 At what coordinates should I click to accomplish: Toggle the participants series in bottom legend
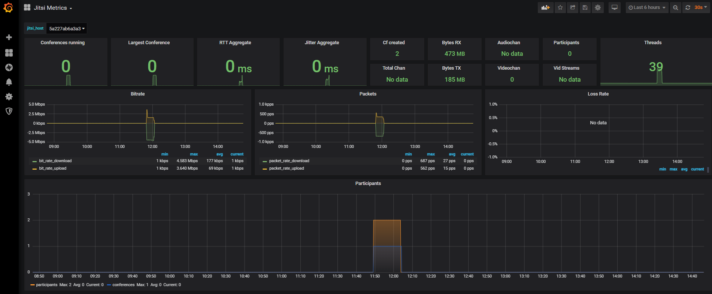[47, 285]
